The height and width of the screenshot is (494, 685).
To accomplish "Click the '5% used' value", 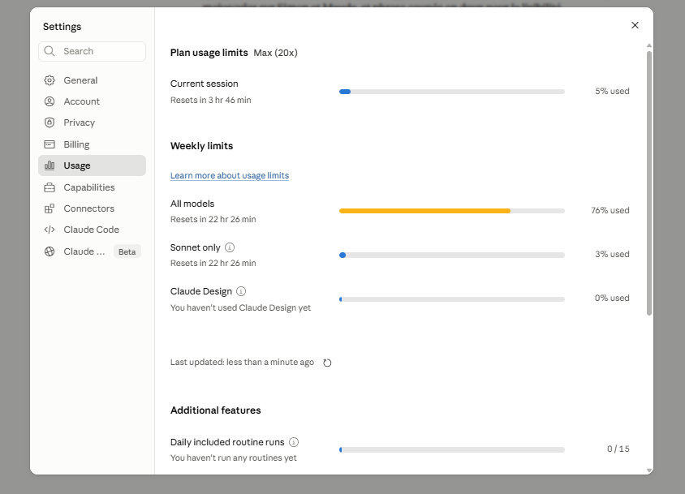I will point(612,92).
